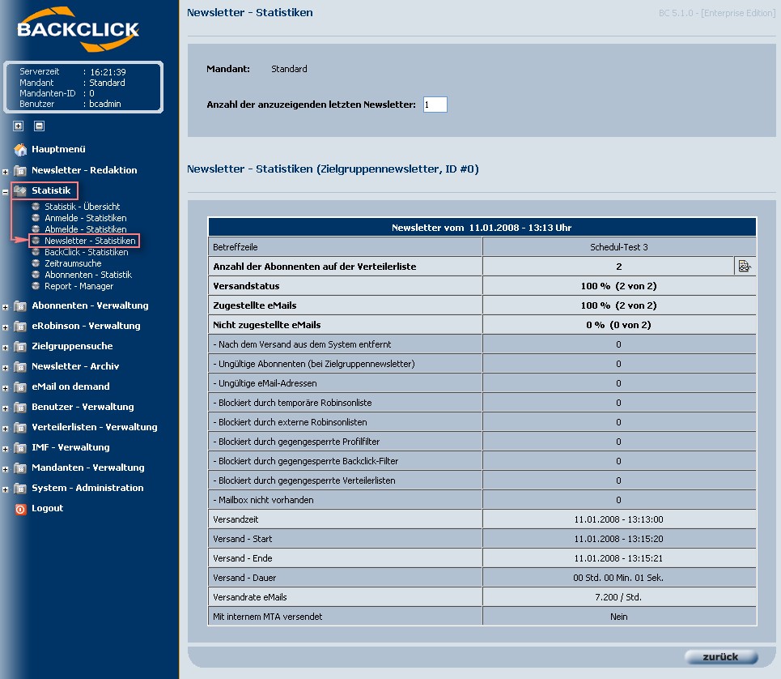Open Zeitraumsuche menu entry
The image size is (781, 679).
click(73, 263)
